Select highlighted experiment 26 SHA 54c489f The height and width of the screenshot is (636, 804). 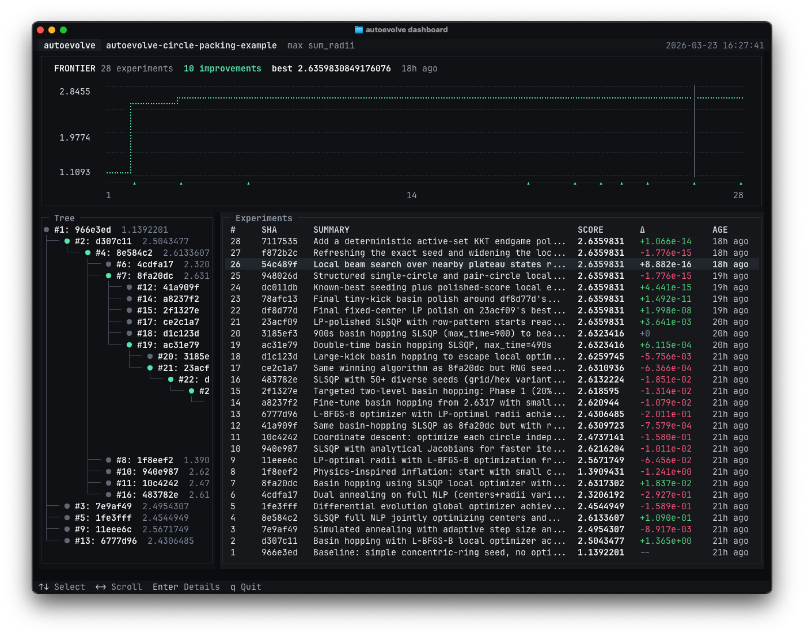click(x=492, y=264)
